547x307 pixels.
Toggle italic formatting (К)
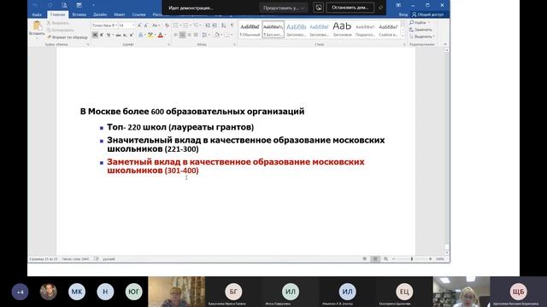[x=102, y=35]
